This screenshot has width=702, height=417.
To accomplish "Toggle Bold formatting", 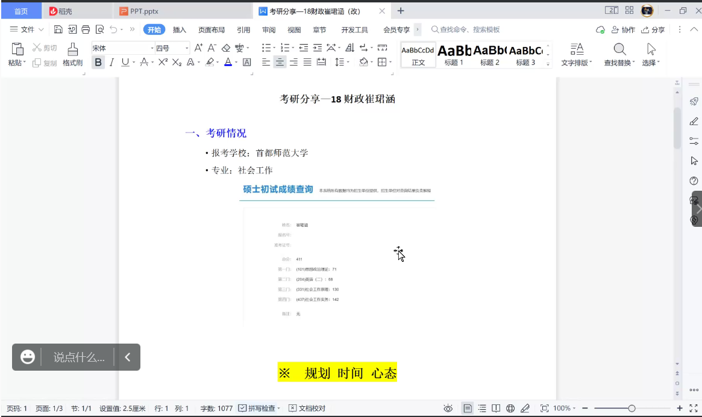I will pyautogui.click(x=98, y=63).
